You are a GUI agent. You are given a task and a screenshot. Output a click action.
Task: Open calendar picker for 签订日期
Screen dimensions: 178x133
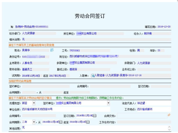click(x=95, y=116)
